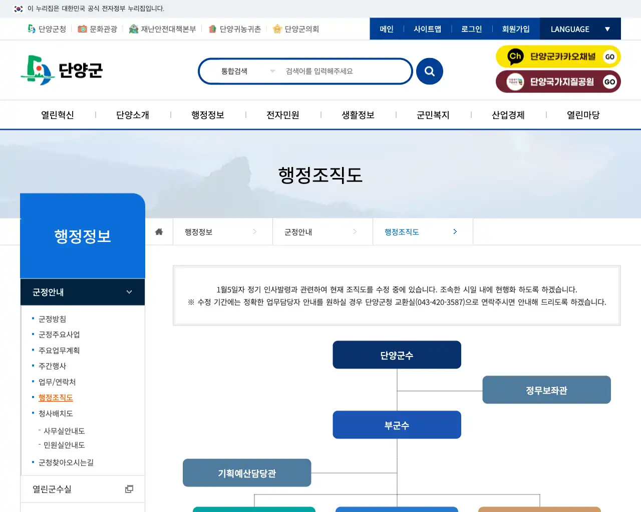641x512 pixels.
Task: Open the 행정정보 navigation menu
Action: point(207,114)
